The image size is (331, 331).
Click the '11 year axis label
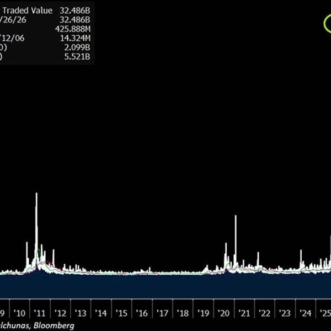40,313
